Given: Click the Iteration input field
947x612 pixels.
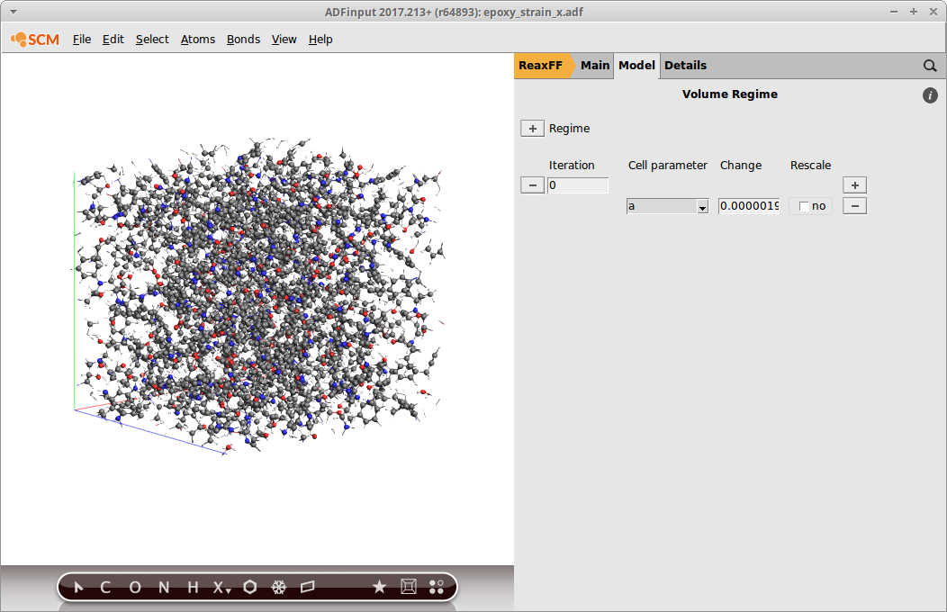Looking at the screenshot, I should pos(578,185).
